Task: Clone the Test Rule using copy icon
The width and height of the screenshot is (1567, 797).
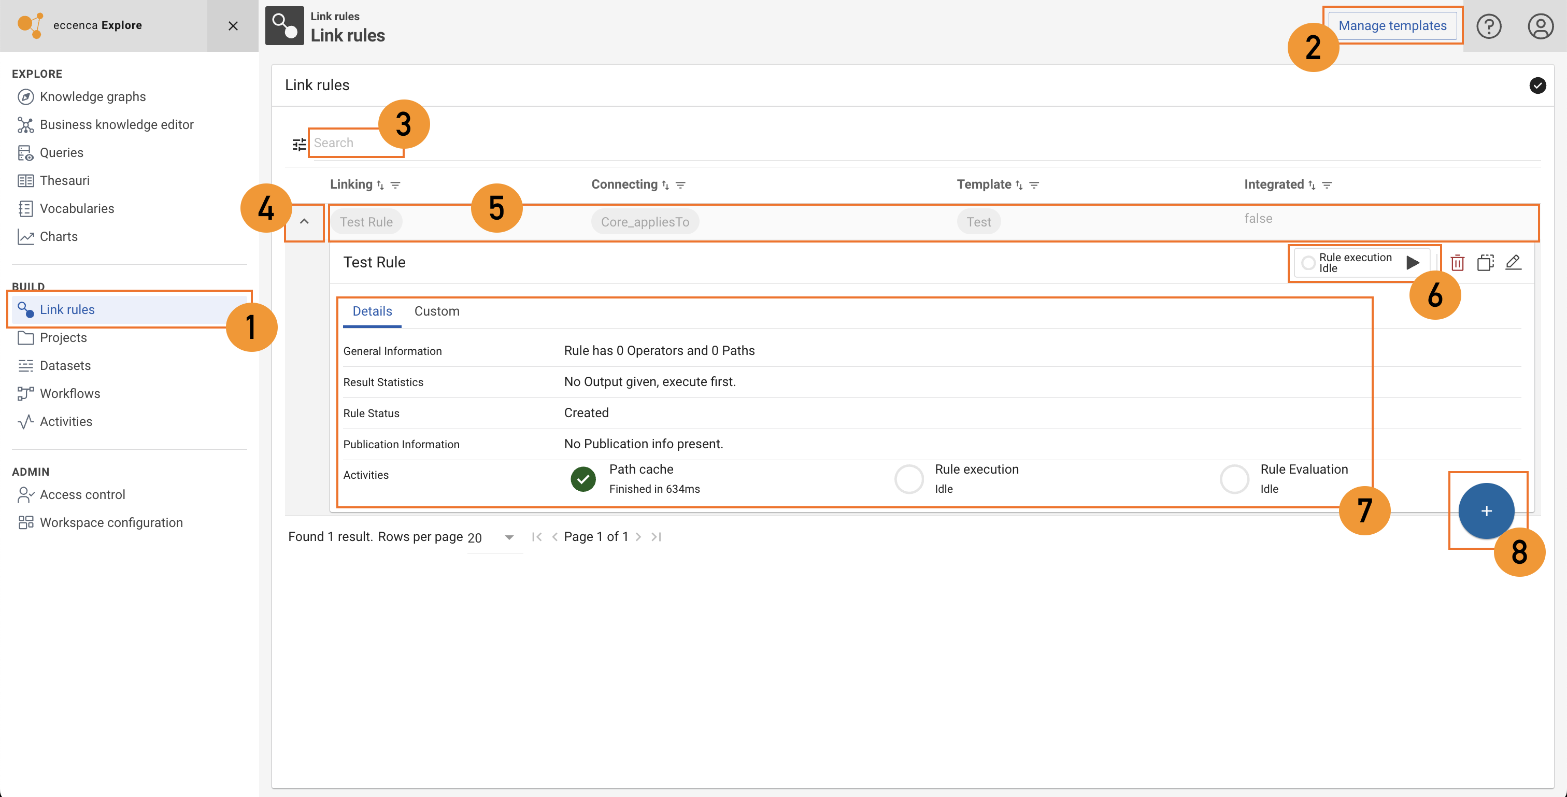Action: click(1485, 263)
